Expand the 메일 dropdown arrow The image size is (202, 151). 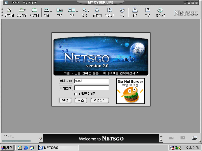click(51, 11)
